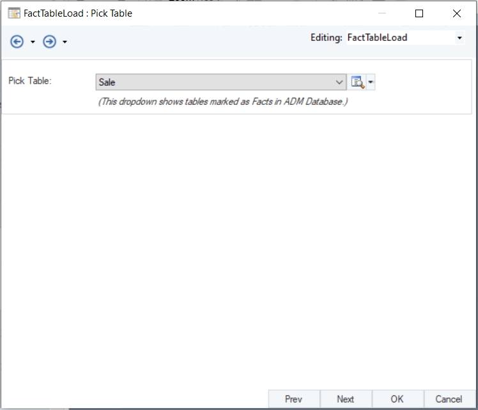Click the 'Pick Table:' label
Image resolution: width=478 pixels, height=410 pixels.
click(x=30, y=81)
